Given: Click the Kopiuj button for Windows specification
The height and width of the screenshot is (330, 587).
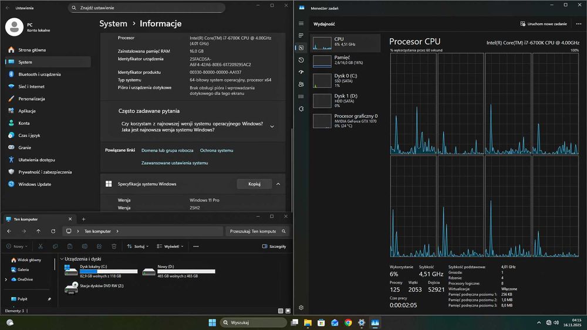Looking at the screenshot, I should [254, 184].
